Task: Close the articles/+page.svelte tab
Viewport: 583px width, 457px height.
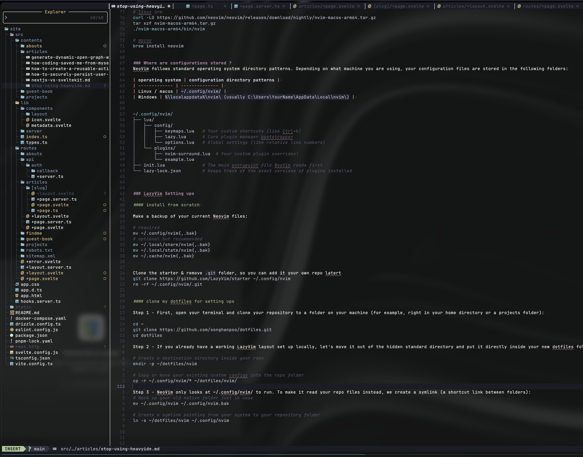Action: tap(359, 6)
